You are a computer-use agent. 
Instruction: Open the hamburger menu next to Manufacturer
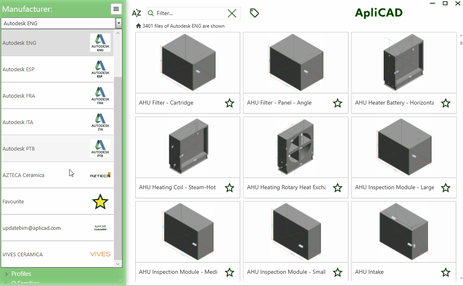point(116,9)
